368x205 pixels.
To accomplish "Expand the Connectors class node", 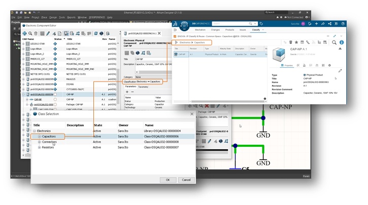I will coord(39,142).
